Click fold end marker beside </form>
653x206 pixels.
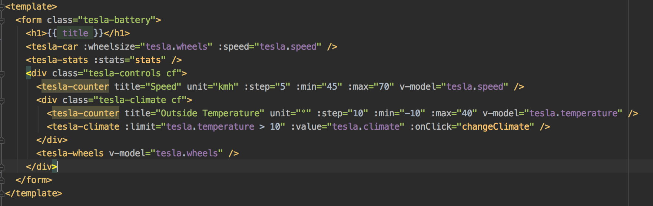point(2,180)
